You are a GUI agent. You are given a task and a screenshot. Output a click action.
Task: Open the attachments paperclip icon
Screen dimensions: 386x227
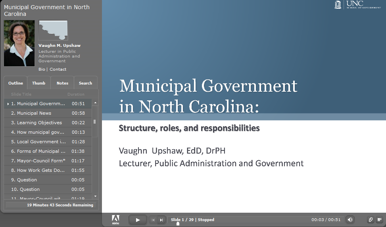point(371,219)
